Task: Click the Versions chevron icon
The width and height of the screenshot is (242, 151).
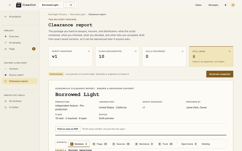Action: [6, 69]
